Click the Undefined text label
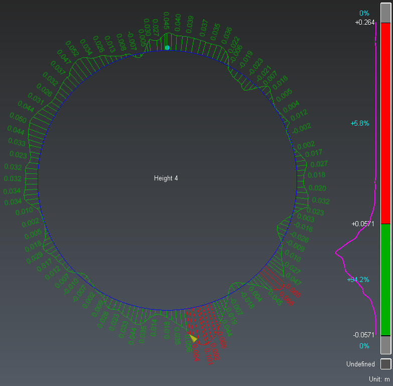Screen dimensions: 393x386 pyautogui.click(x=360, y=364)
